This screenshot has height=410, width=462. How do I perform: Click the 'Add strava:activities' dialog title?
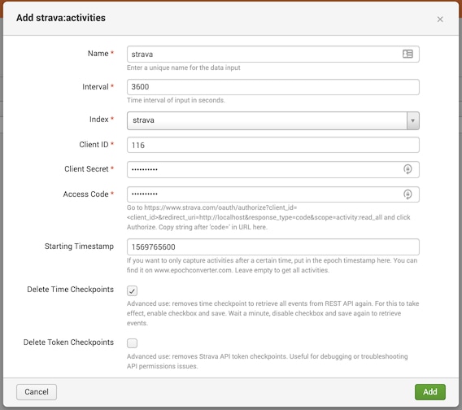61,18
